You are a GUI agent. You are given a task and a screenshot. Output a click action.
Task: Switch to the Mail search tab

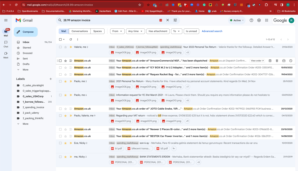64,31
